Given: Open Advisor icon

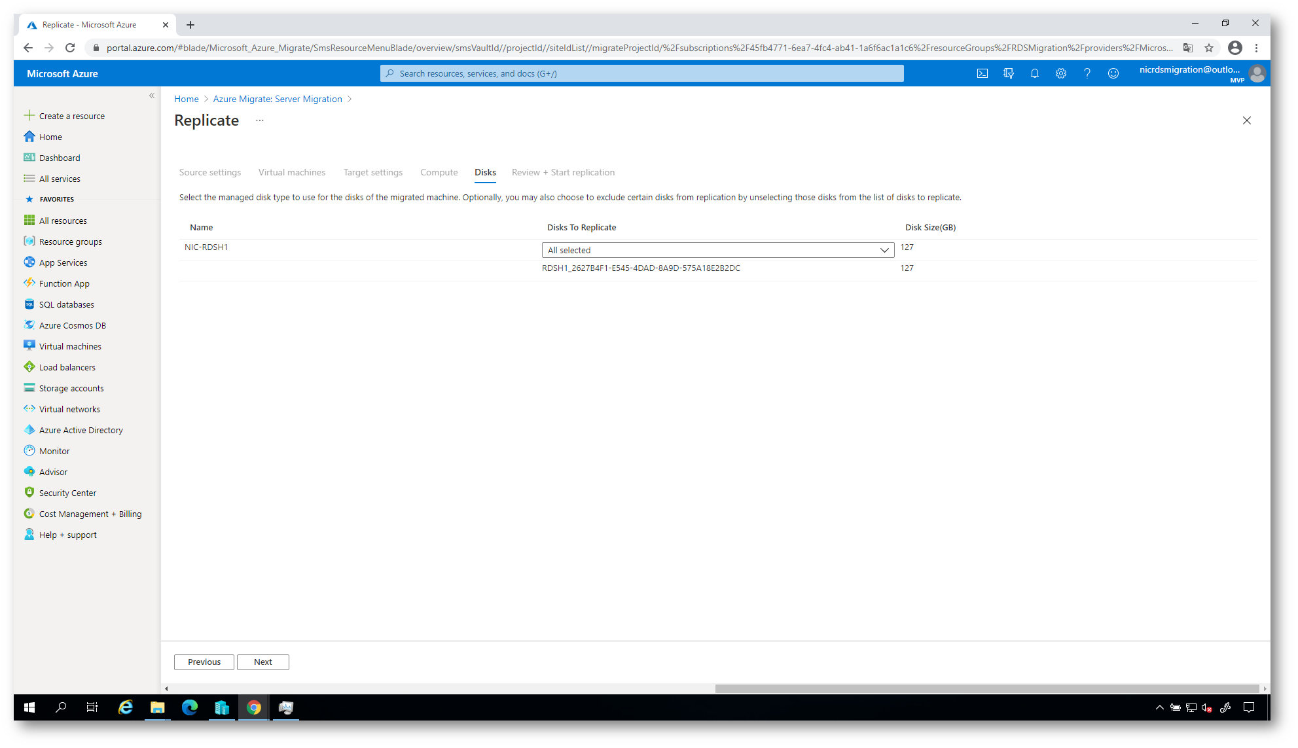Looking at the screenshot, I should [29, 472].
